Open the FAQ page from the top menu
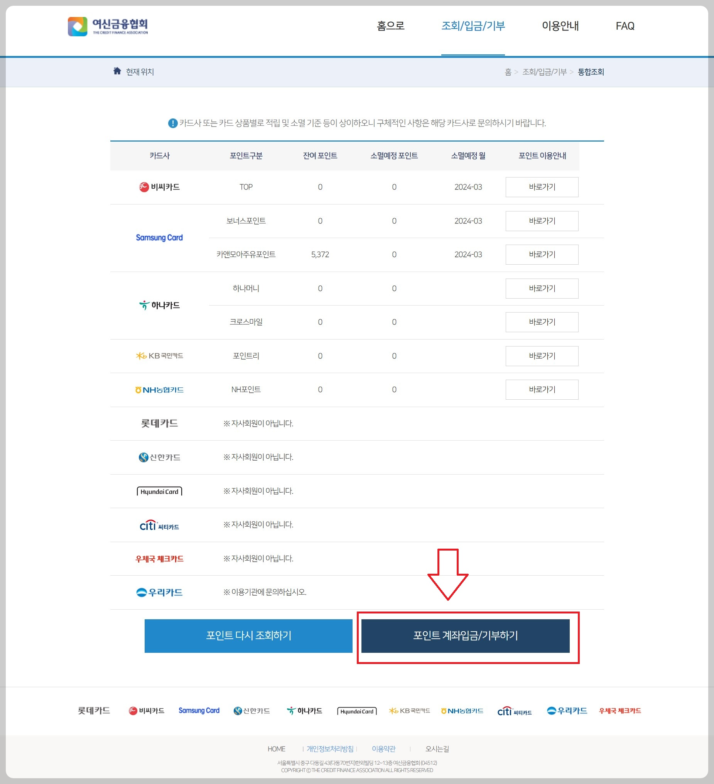 [625, 26]
